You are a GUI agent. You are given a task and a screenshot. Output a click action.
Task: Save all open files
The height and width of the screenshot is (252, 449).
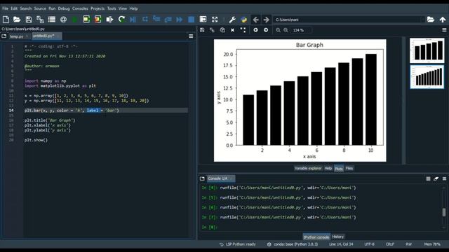40,20
